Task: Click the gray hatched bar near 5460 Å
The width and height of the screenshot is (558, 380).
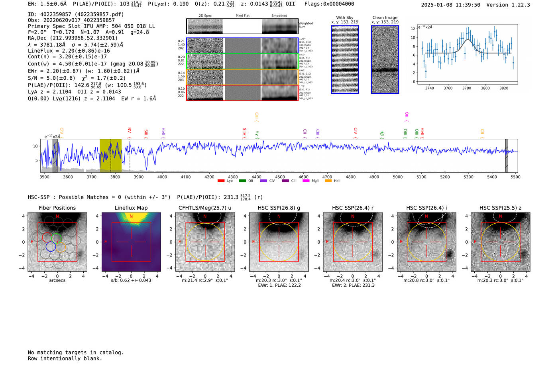Action: pos(507,156)
